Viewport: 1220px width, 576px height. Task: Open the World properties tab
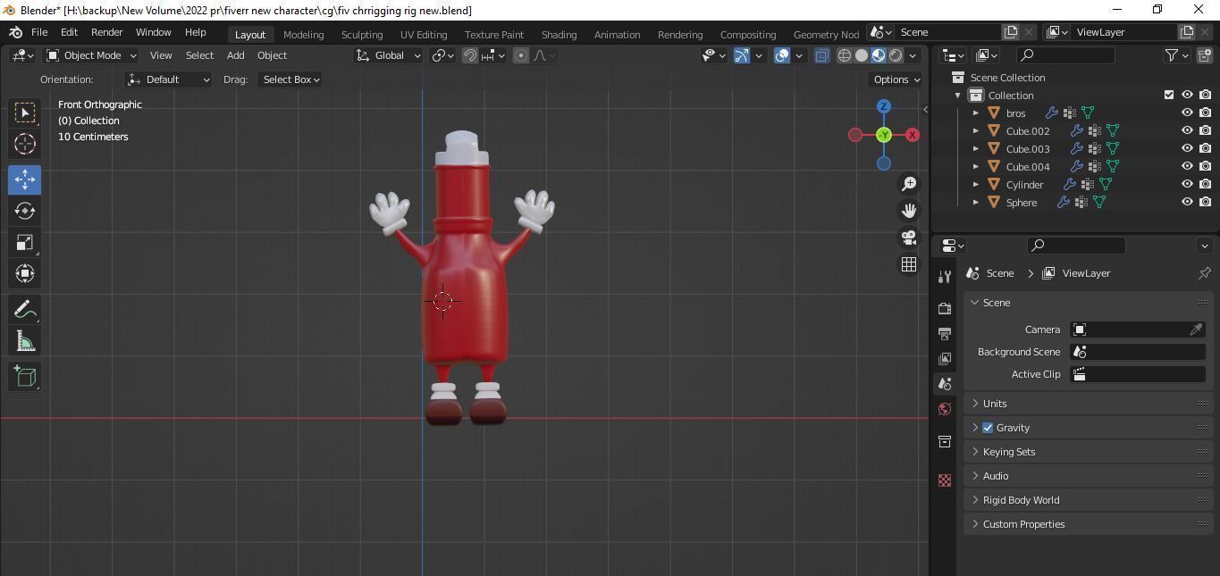pyautogui.click(x=945, y=409)
